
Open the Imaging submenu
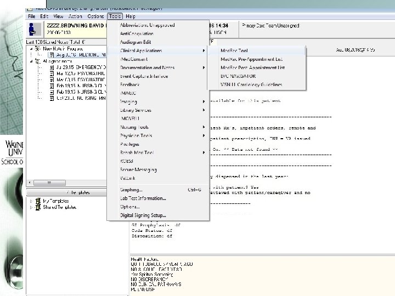[129, 101]
